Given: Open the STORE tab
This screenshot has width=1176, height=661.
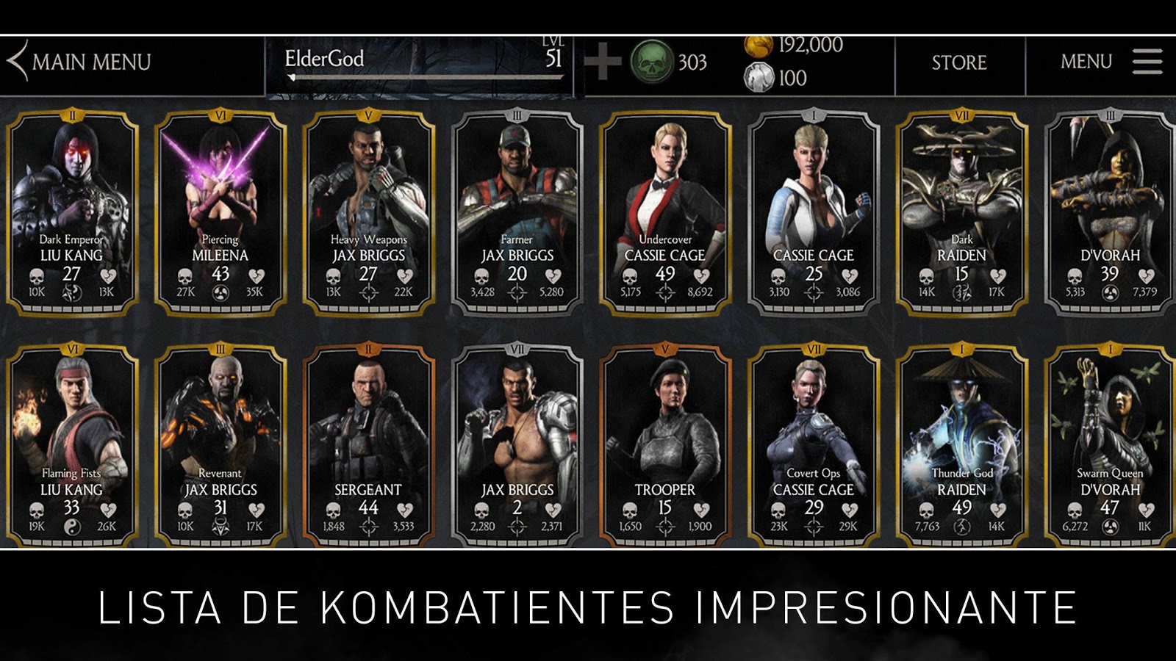Looking at the screenshot, I should click(x=959, y=62).
